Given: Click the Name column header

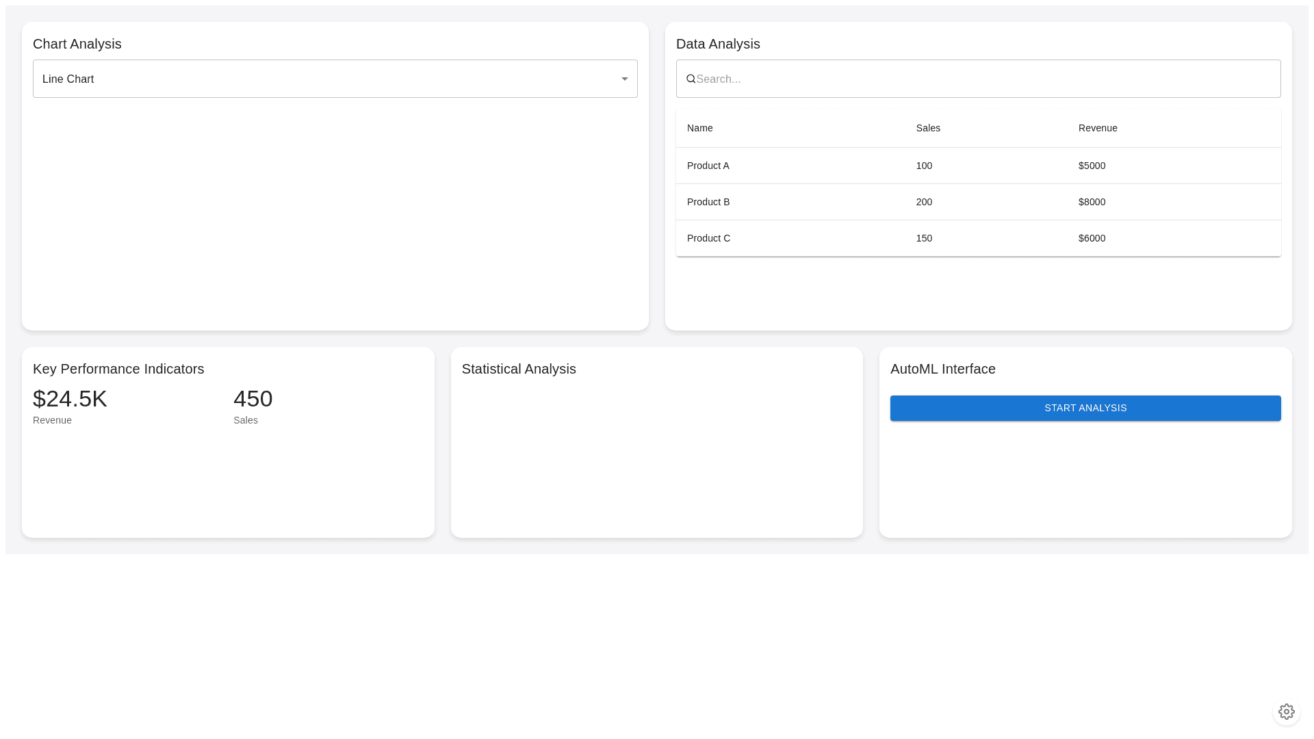Looking at the screenshot, I should tap(699, 128).
